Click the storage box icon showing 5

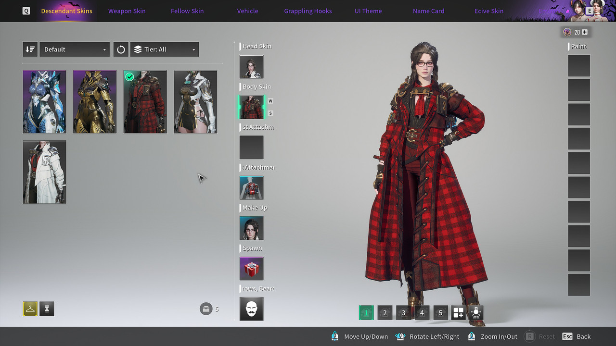206,309
